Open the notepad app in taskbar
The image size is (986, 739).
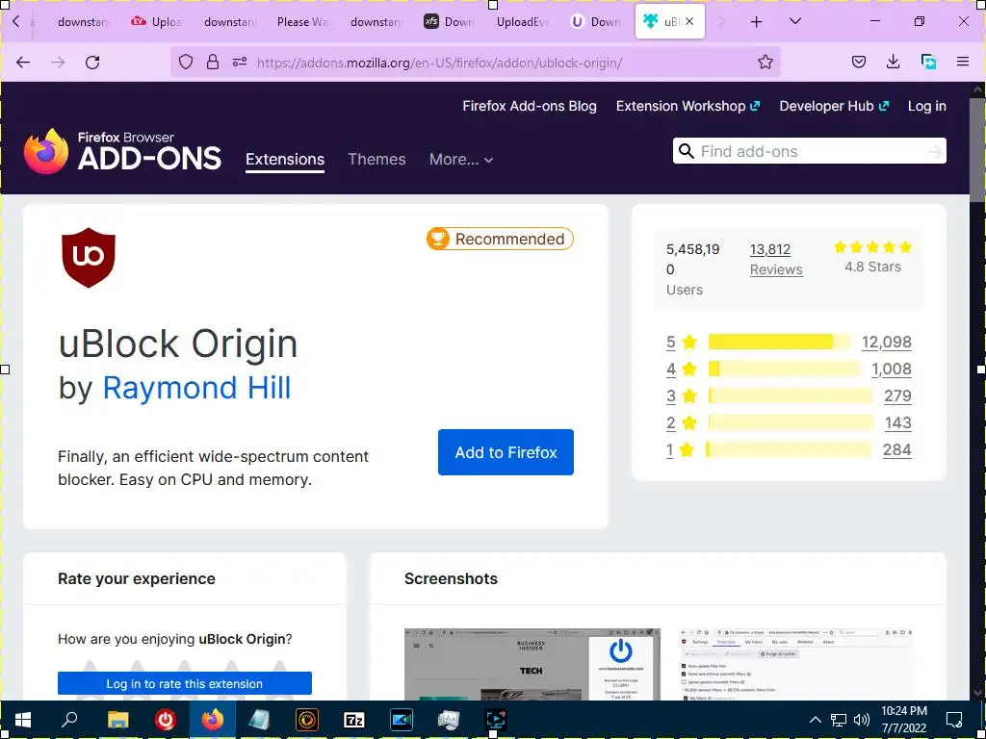point(260,720)
